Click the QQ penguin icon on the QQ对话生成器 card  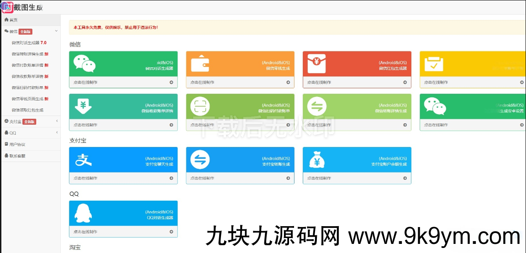[x=83, y=213]
